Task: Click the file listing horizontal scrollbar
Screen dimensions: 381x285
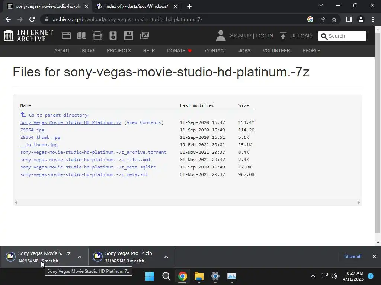Action: pos(188,202)
